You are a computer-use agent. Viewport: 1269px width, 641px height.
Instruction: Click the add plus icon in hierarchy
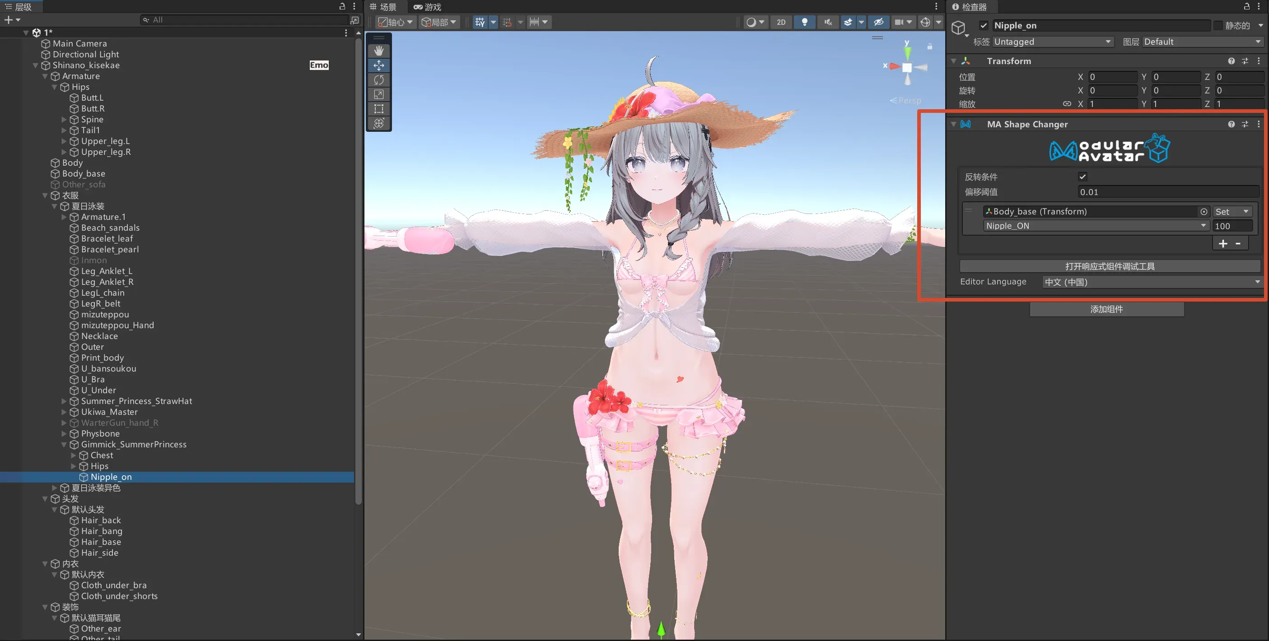[9, 20]
